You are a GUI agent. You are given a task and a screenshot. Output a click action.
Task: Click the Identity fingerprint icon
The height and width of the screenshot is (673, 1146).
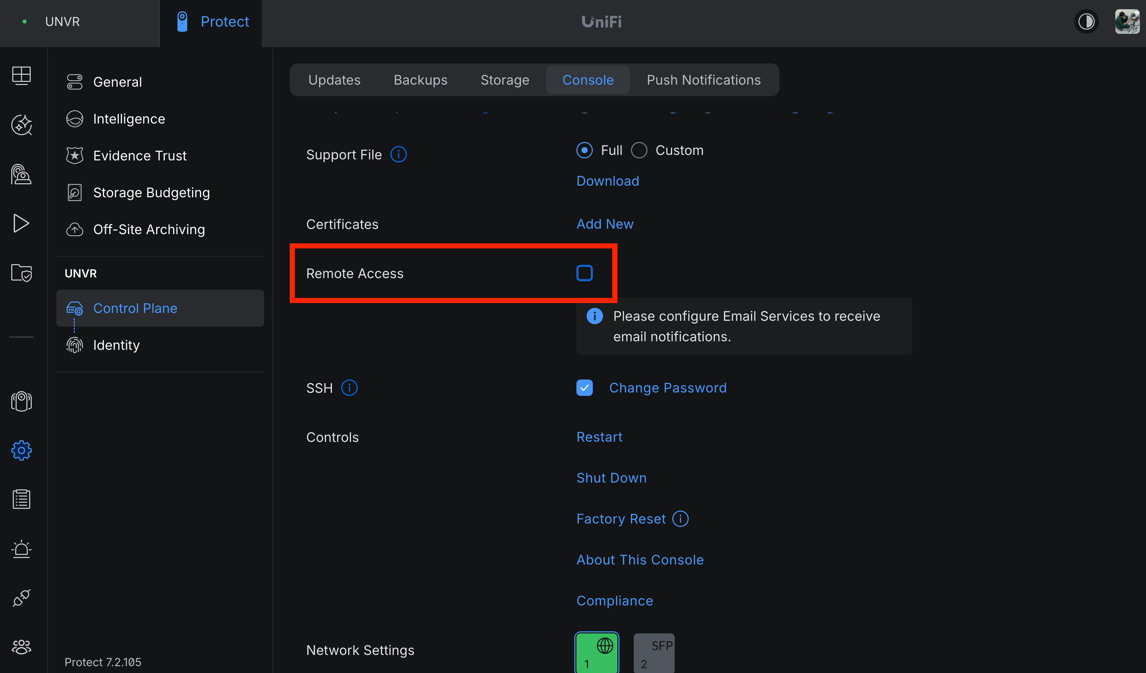pos(75,345)
